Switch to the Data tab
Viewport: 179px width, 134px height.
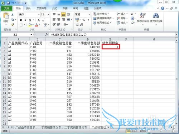click(65, 8)
